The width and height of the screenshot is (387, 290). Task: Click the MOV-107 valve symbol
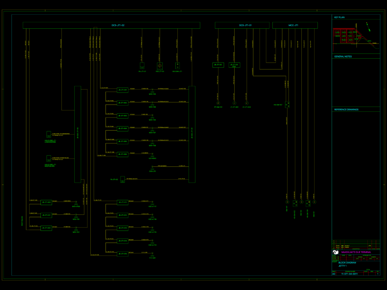pyautogui.click(x=152, y=129)
